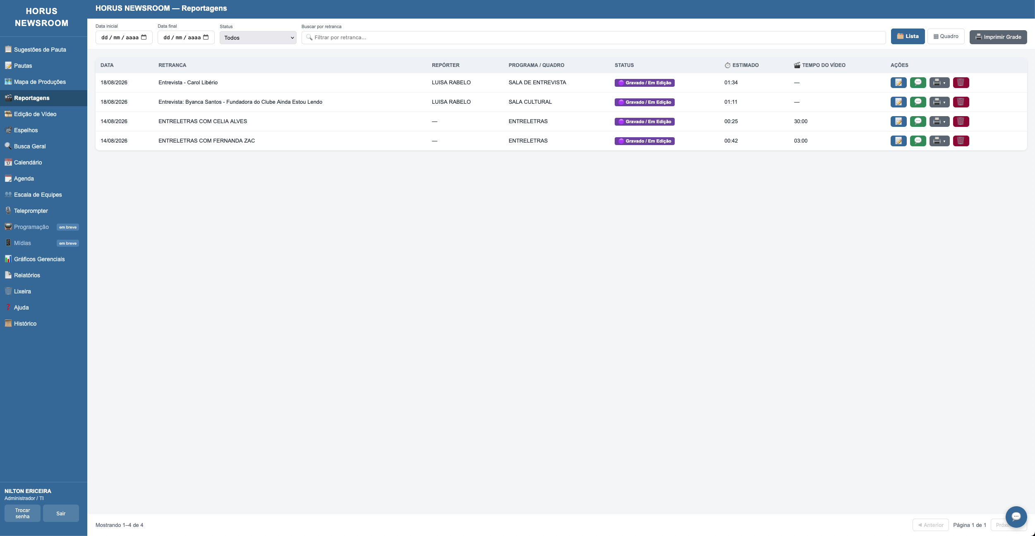Edit the Entrevista - Carol Libério report
1035x536 pixels.
click(x=898, y=83)
